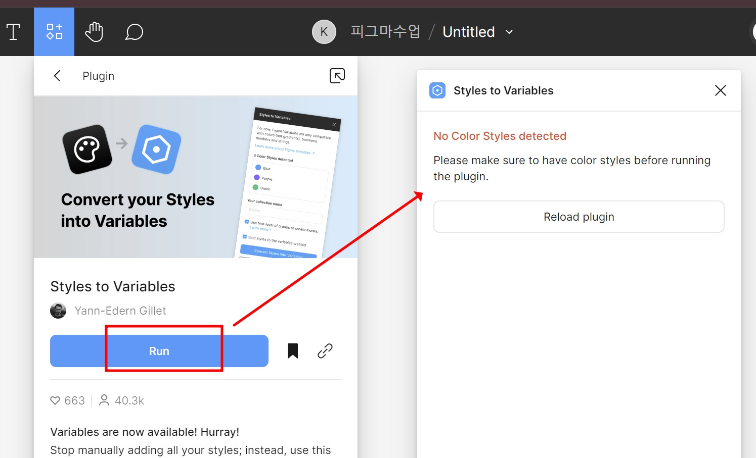Click the author's profile photo
This screenshot has width=756, height=458.
tap(58, 311)
